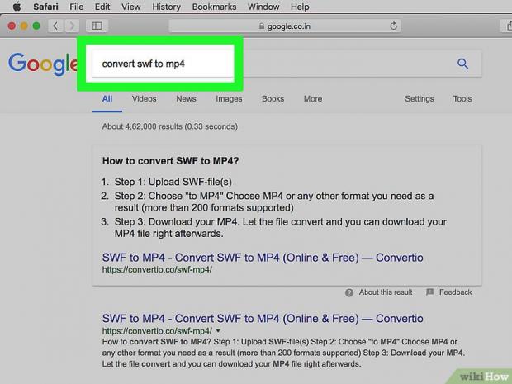512x384 pixels.
Task: Show the Safari sidebar
Action: point(98,26)
